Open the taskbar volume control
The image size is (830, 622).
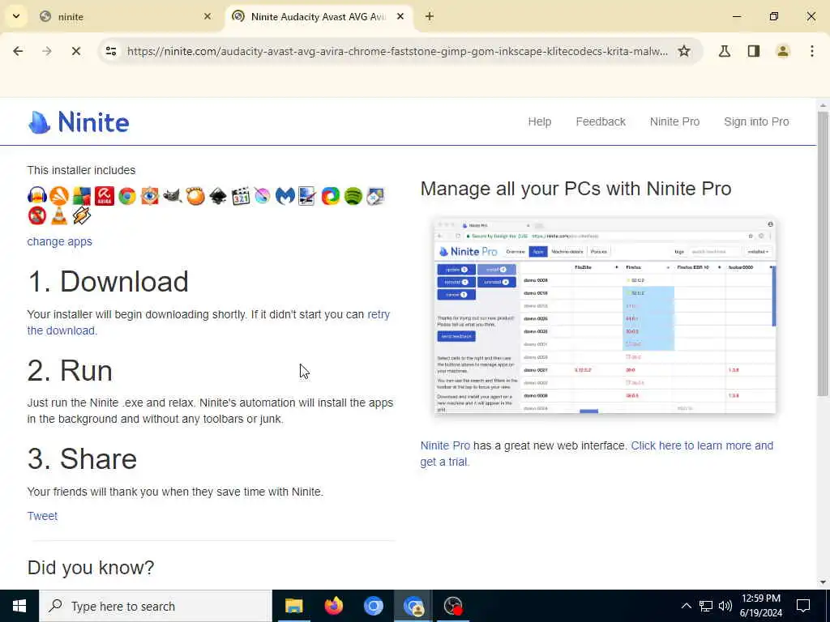725,606
